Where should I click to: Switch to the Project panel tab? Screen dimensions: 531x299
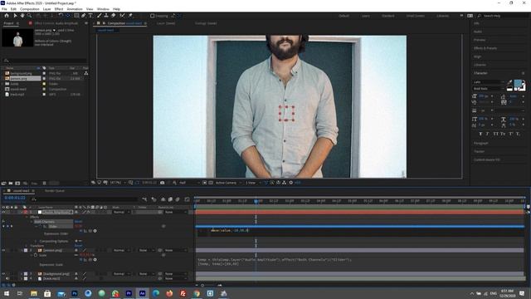(9, 23)
